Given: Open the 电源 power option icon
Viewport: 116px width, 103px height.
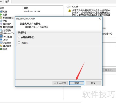Looking at the screenshot, I should (1, 15).
